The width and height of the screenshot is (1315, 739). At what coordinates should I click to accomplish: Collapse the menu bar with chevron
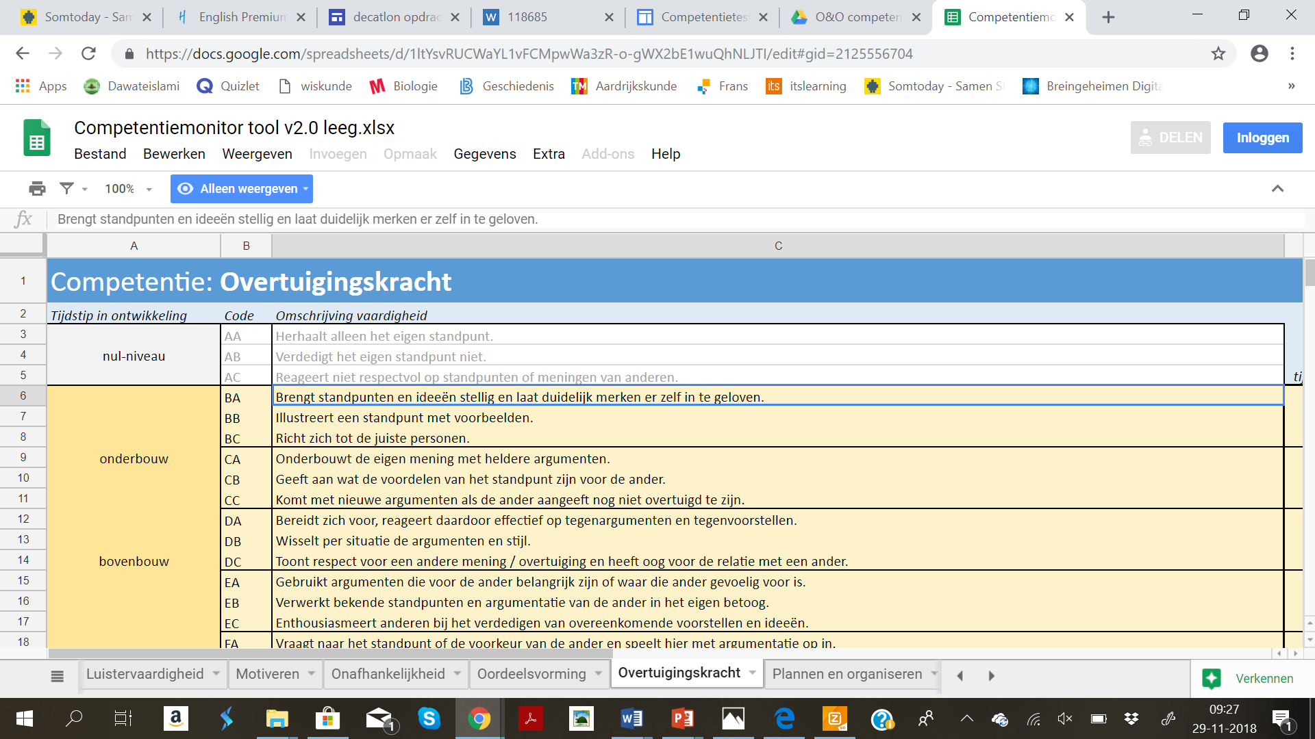point(1277,189)
